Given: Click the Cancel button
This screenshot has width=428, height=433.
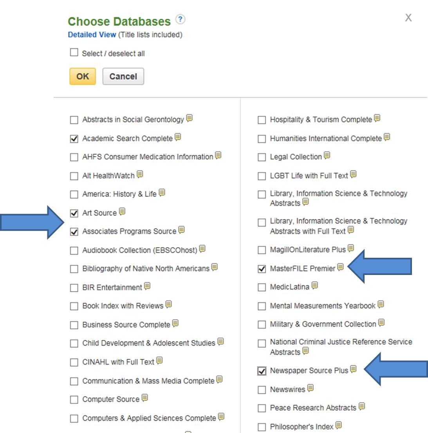Looking at the screenshot, I should coord(123,76).
